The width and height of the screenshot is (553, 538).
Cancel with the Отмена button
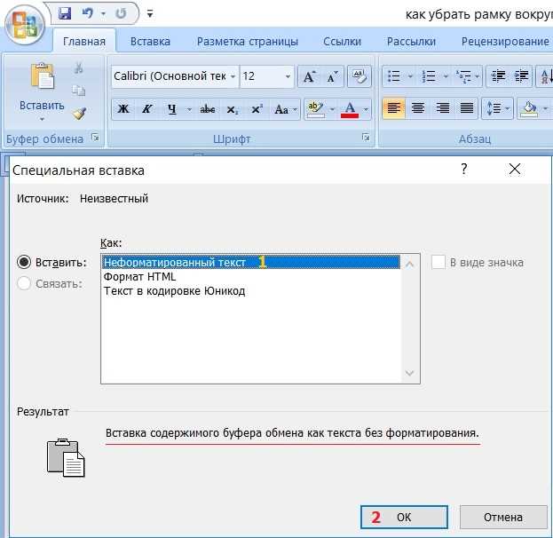(503, 518)
